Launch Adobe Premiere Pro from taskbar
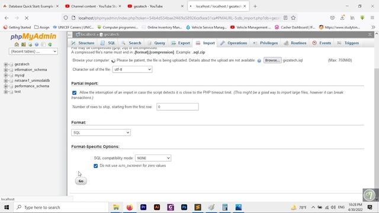The image size is (379, 213). click(x=143, y=207)
